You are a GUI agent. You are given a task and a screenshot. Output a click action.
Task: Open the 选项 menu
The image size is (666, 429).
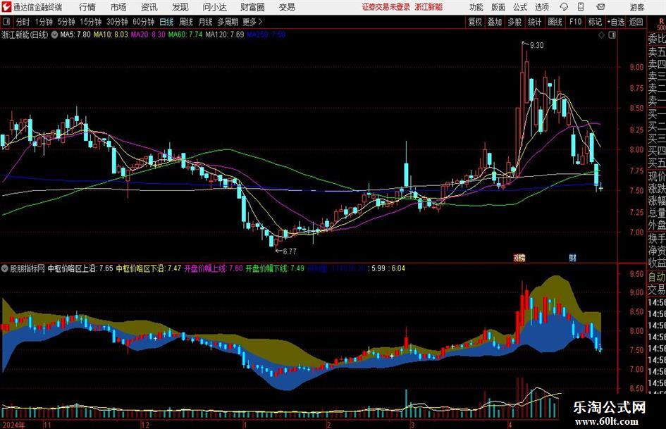[x=541, y=7]
